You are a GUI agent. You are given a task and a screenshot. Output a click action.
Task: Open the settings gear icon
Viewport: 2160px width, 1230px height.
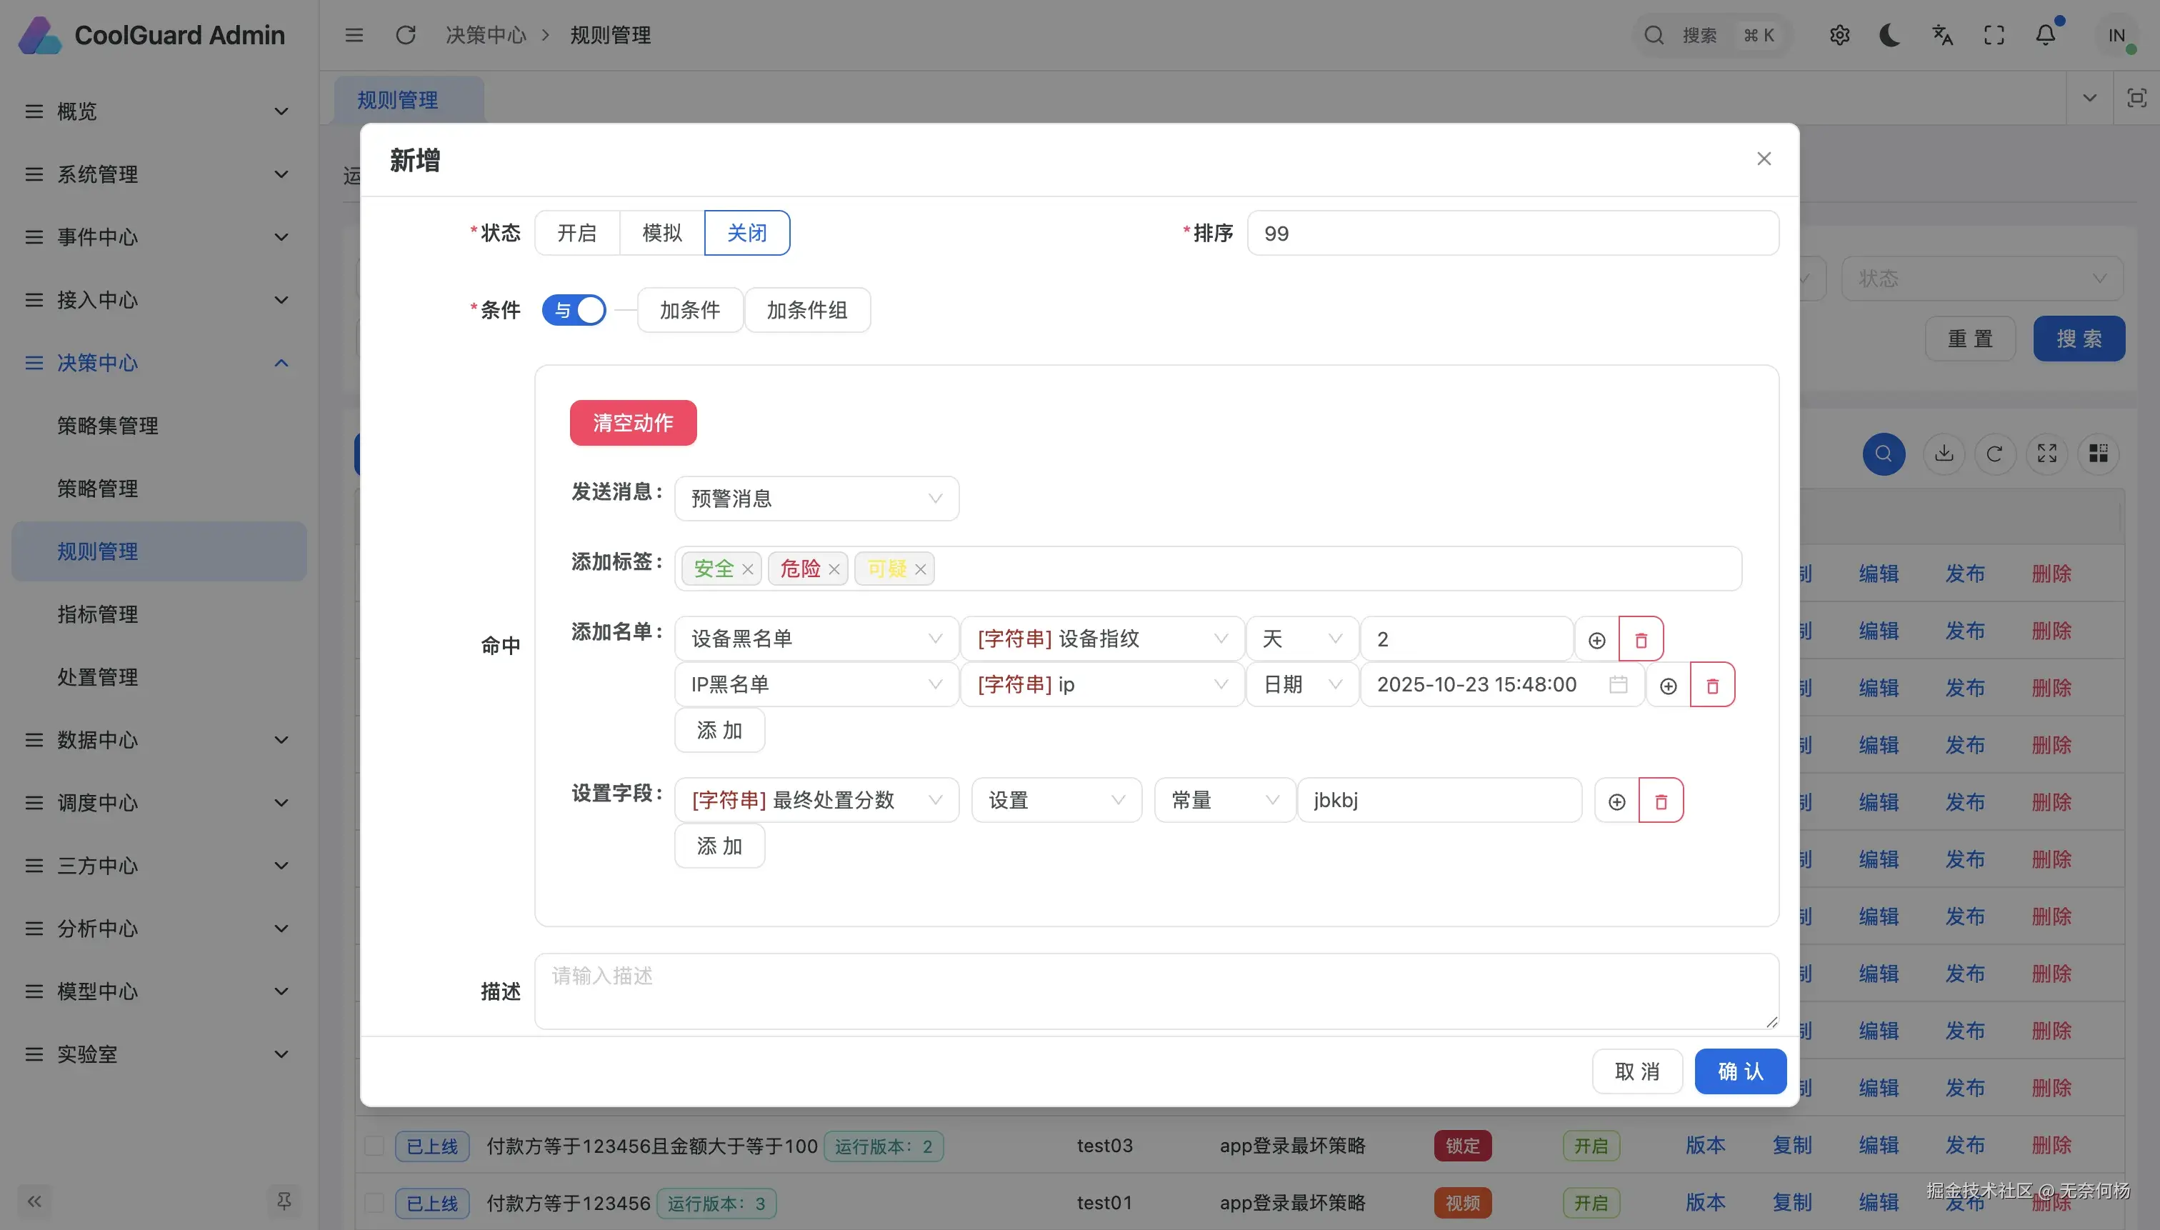coord(1839,36)
